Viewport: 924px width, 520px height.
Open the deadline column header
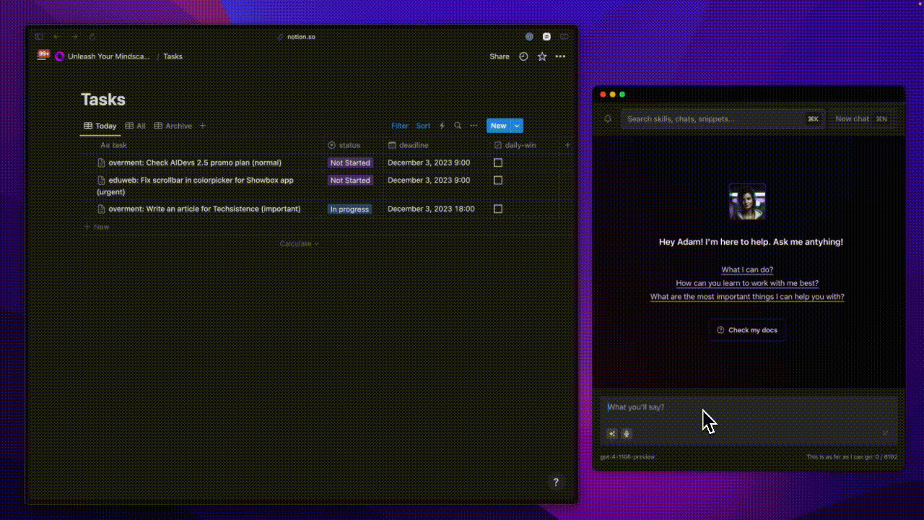tap(408, 145)
